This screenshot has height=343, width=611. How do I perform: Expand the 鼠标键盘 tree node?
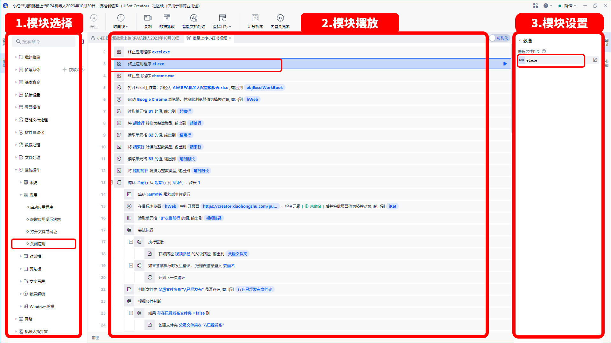click(16, 95)
